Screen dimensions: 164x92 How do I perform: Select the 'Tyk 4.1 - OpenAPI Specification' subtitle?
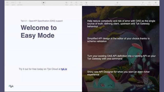point(42,21)
